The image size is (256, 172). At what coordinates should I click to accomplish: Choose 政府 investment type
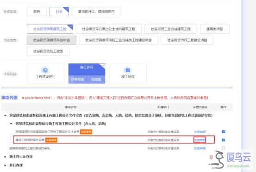tap(37, 12)
